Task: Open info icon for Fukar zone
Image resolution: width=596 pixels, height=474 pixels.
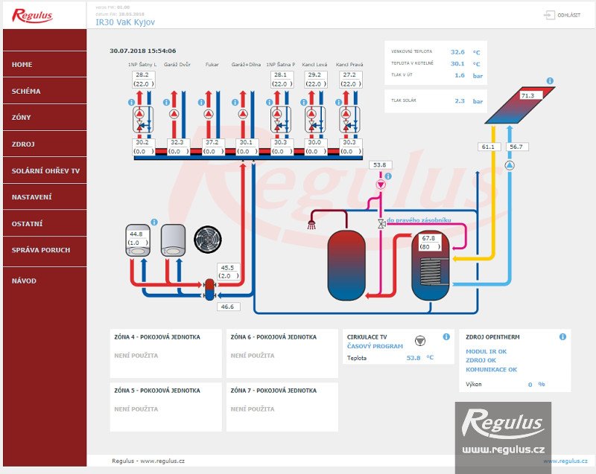Action: pyautogui.click(x=201, y=103)
